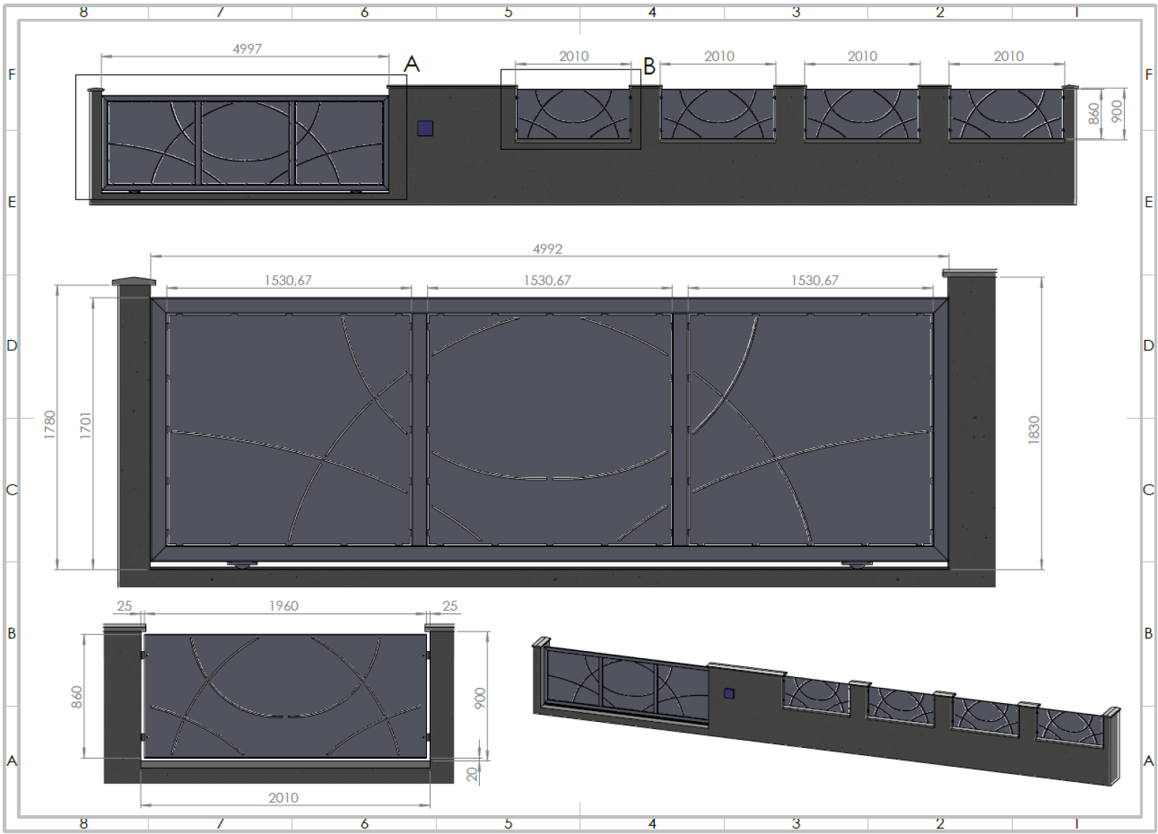1158x834 pixels.
Task: Click the 1530,67 dimension over the middle gate panel
Action: 547,281
